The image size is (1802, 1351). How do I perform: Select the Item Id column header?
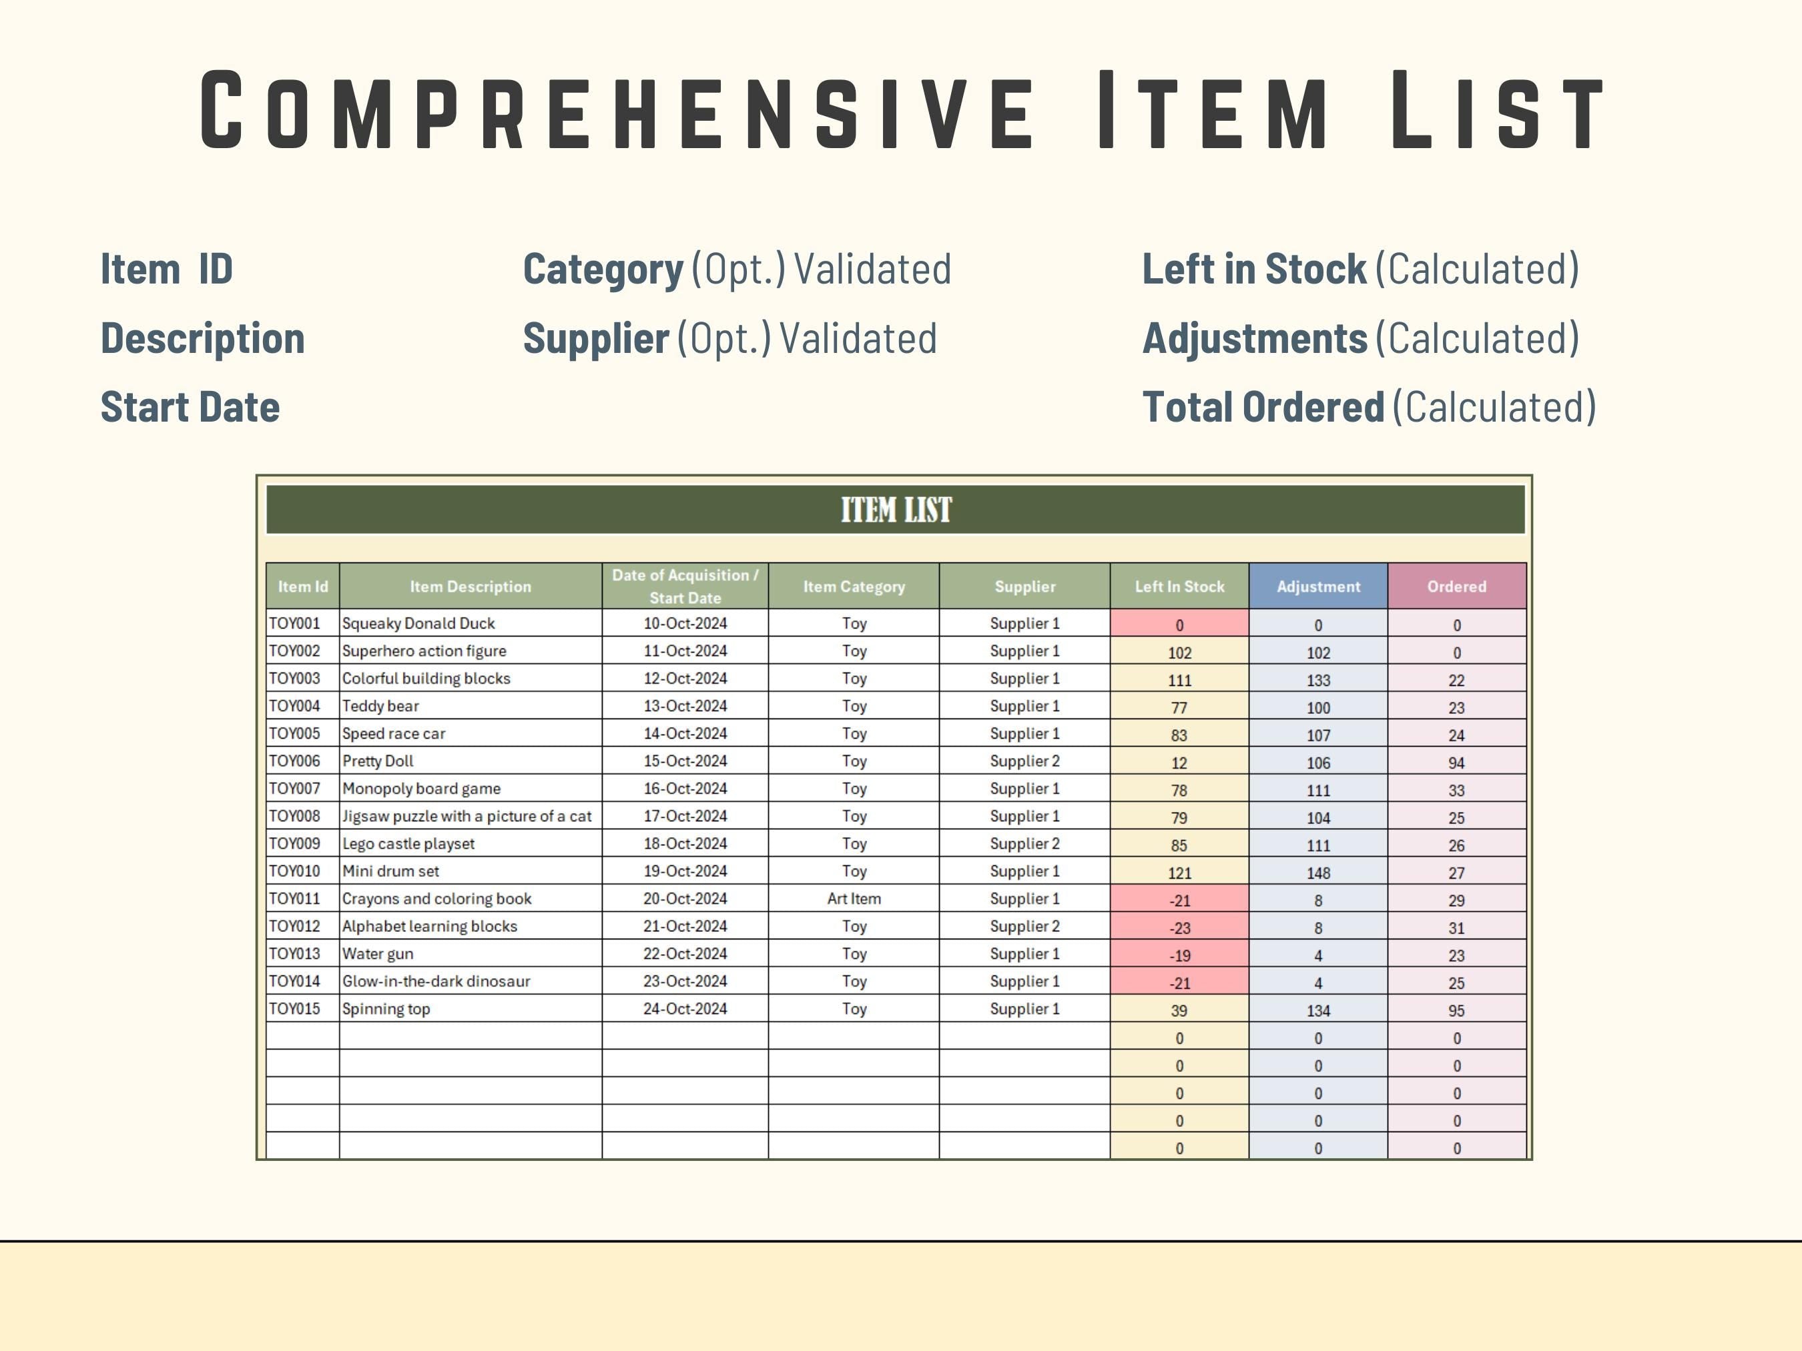click(302, 586)
